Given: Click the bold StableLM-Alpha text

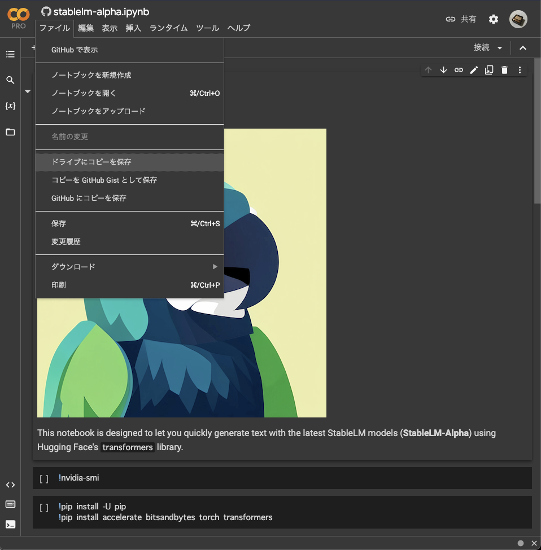Looking at the screenshot, I should (x=435, y=433).
